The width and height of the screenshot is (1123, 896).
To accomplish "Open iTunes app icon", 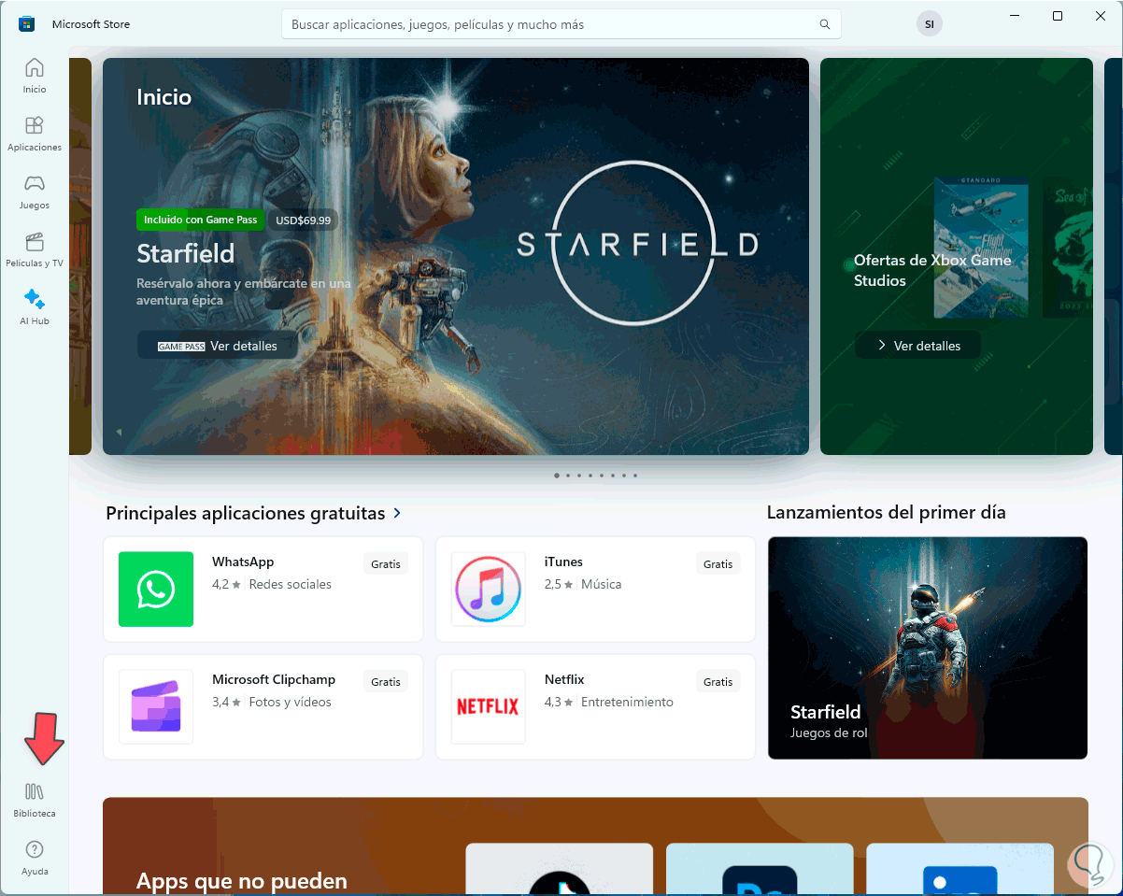I will point(489,589).
